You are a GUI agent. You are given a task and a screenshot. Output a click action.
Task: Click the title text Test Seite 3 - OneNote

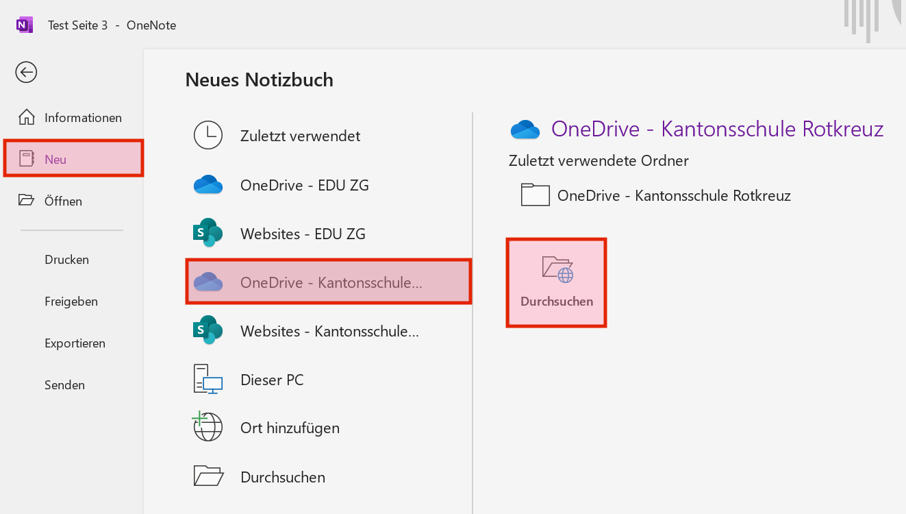click(x=112, y=25)
